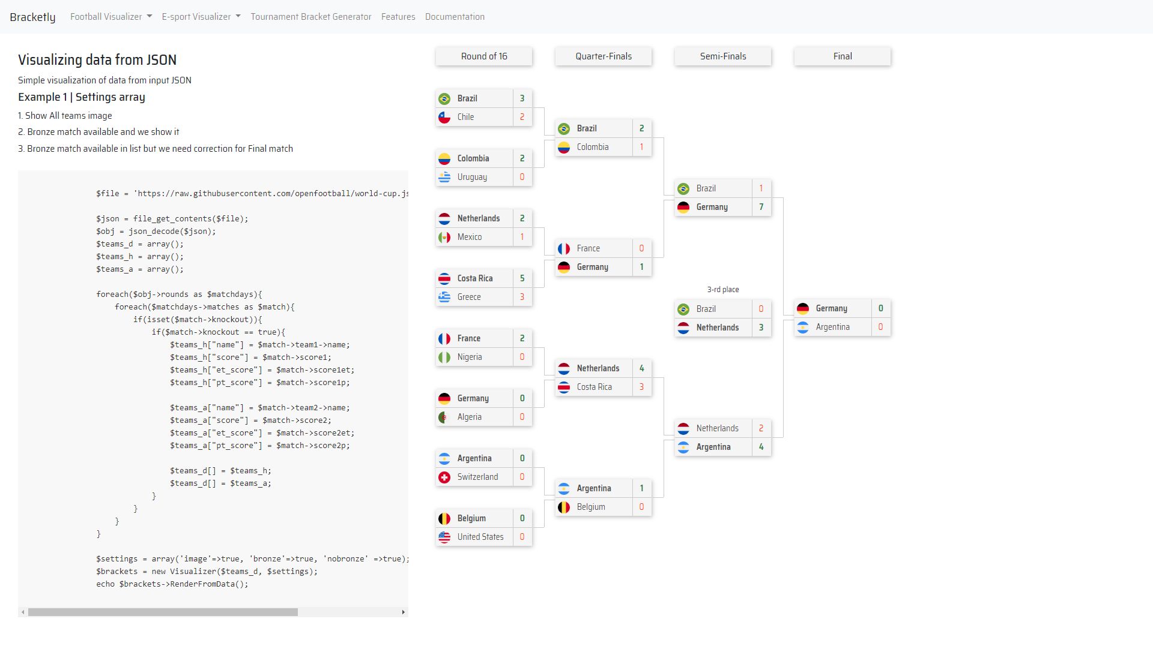Click Colombia flag in Quarter-Finals match
The image size is (1153, 670).
[564, 148]
